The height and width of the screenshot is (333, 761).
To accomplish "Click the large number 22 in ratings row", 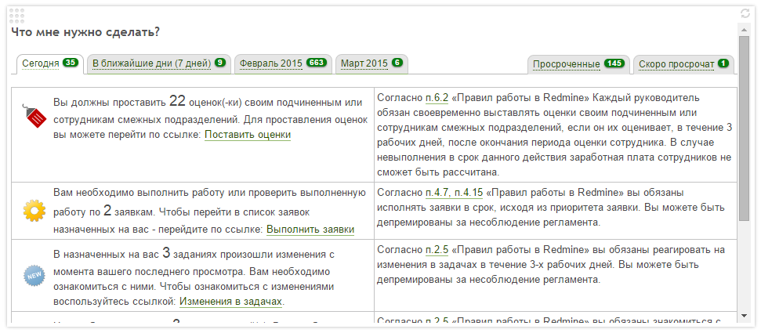I will [x=178, y=101].
